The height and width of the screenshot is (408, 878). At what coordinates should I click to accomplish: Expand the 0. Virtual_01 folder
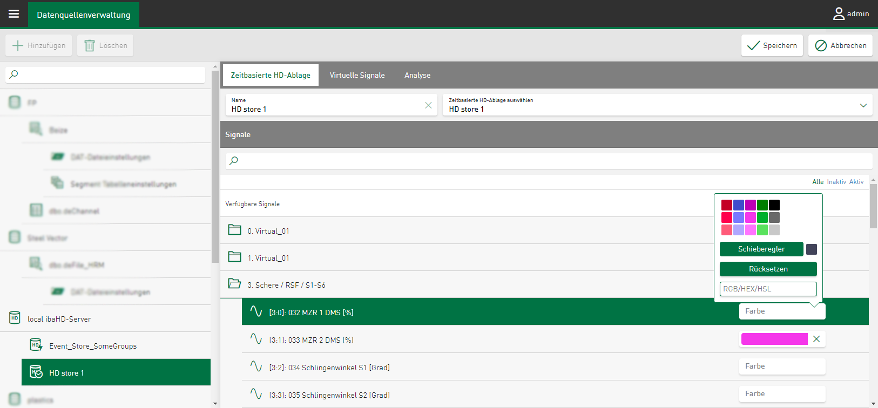point(235,230)
